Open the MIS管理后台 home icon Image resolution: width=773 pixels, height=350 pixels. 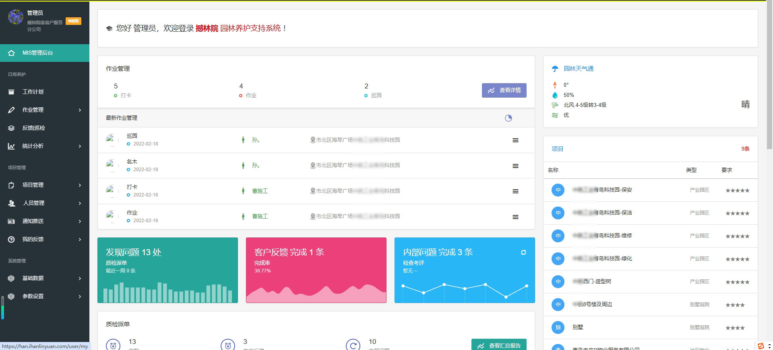11,53
